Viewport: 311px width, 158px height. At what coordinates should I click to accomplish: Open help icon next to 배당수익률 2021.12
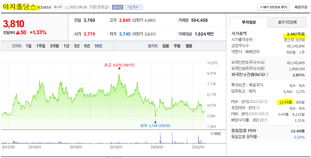coord(266,120)
